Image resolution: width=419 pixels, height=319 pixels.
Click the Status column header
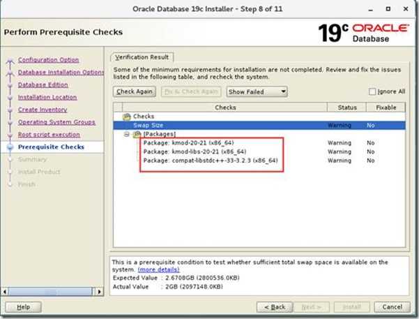[347, 107]
